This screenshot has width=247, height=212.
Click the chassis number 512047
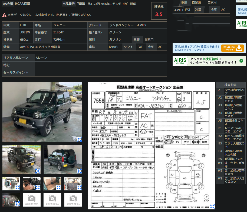coord(58,32)
